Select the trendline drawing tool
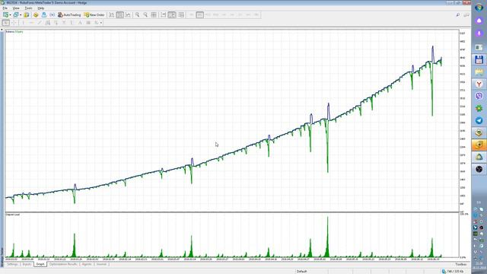The image size is (487, 274). (x=40, y=23)
